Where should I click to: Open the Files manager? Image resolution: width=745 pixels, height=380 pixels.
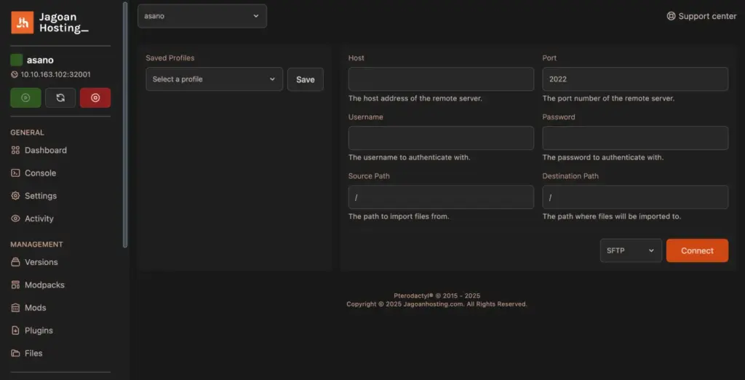tap(33, 353)
